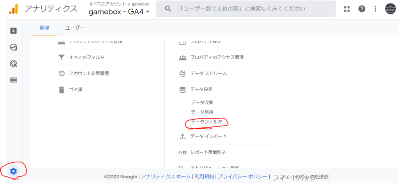Switch to the ユーザー tab
Screen dimensions: 399x183
tap(74, 28)
